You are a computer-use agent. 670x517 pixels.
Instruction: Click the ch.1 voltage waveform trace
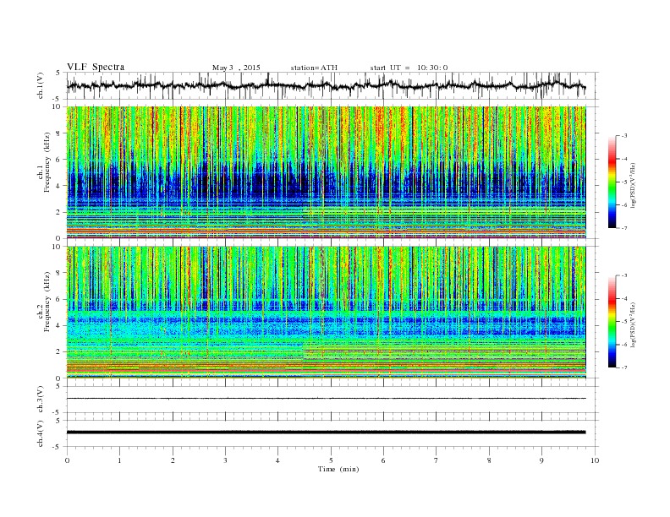coord(326,85)
